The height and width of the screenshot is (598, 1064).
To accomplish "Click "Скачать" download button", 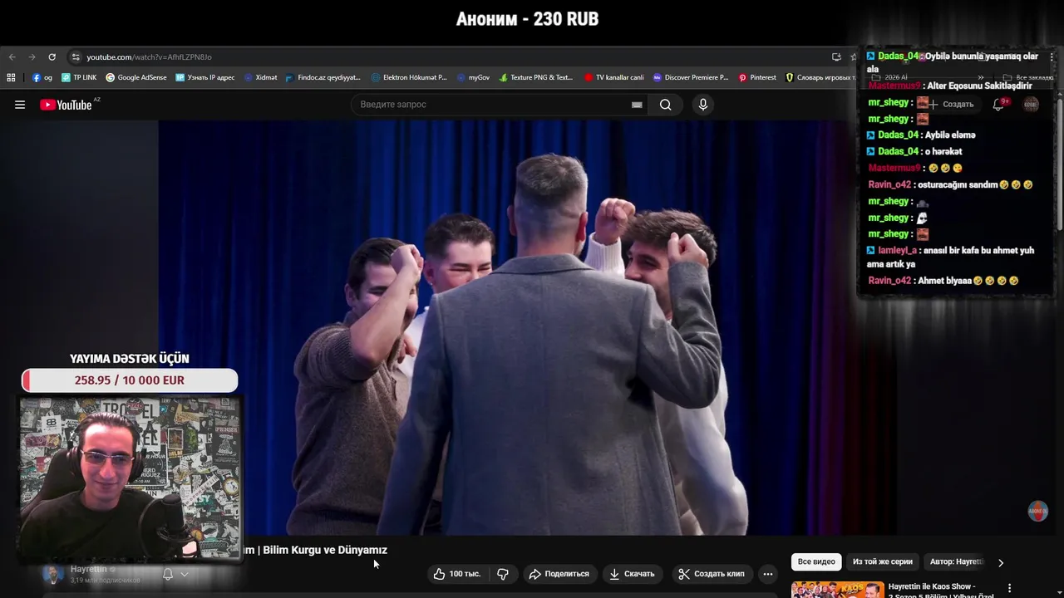I will coord(632,574).
